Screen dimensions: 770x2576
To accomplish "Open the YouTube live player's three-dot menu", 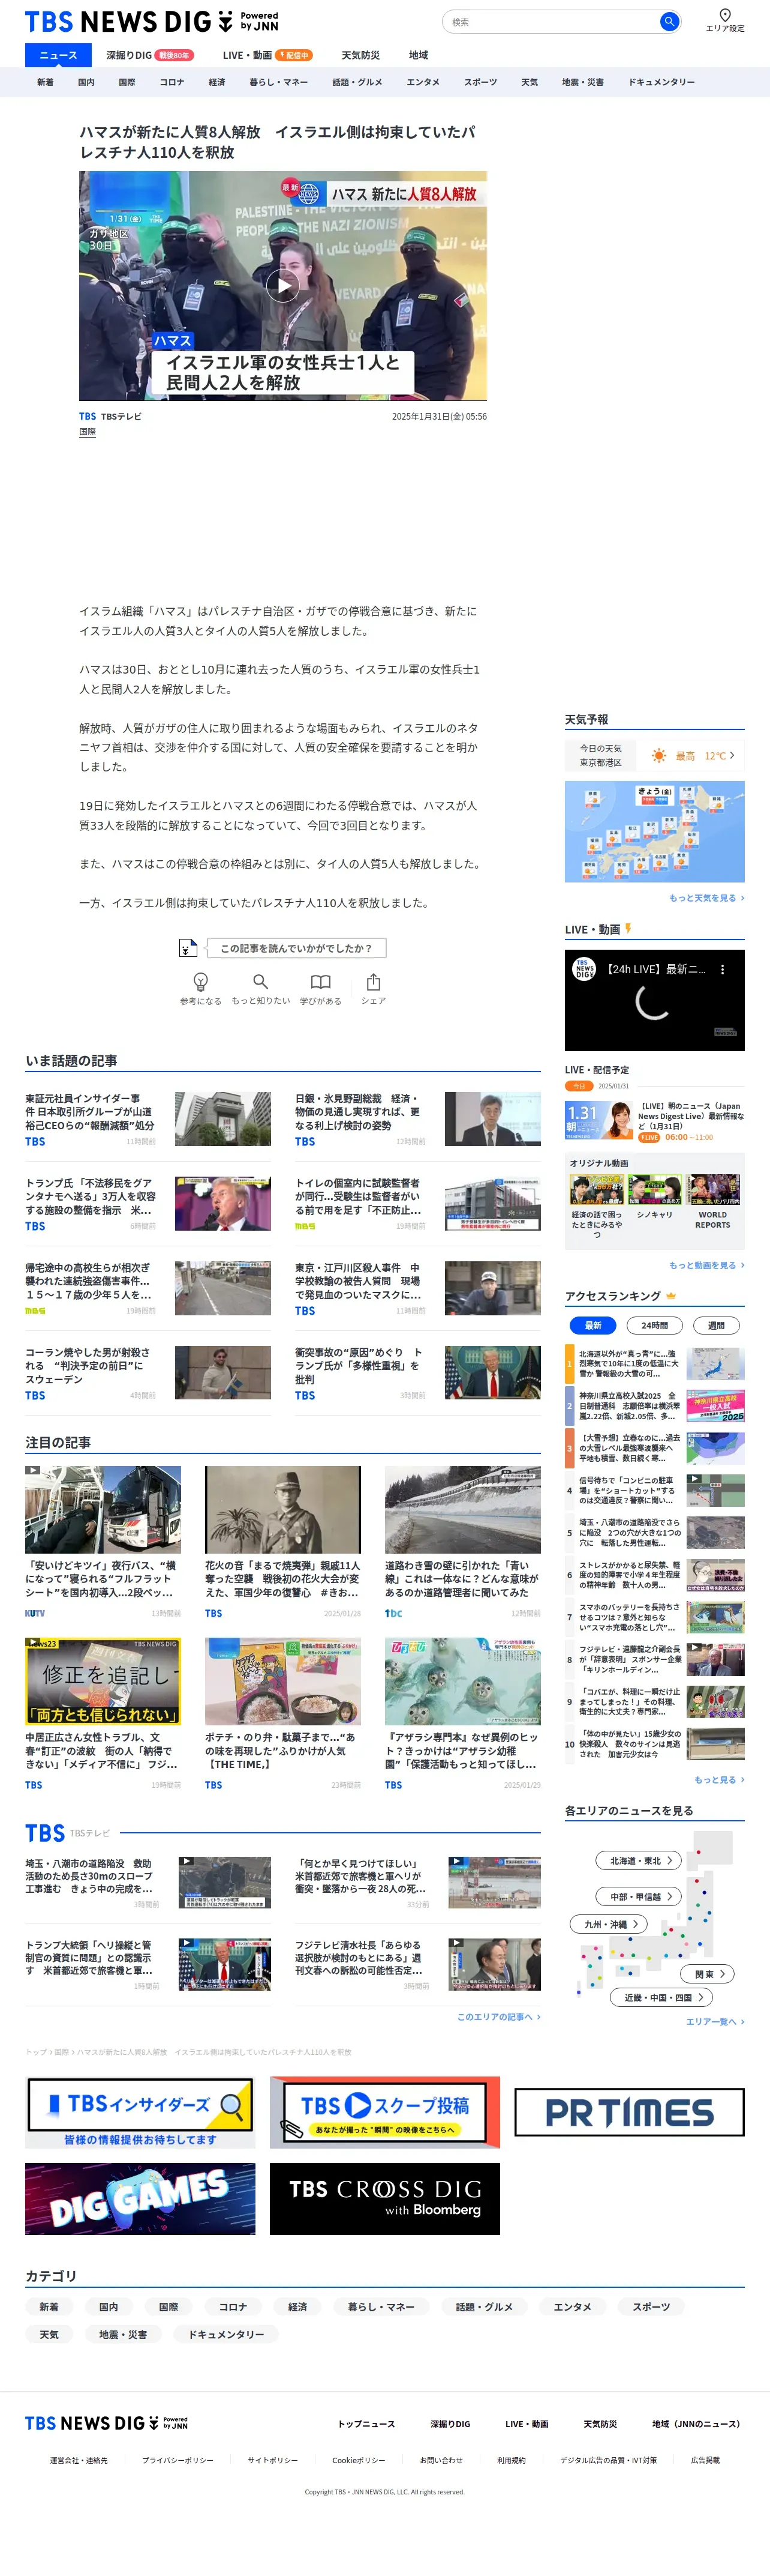I will click(723, 969).
